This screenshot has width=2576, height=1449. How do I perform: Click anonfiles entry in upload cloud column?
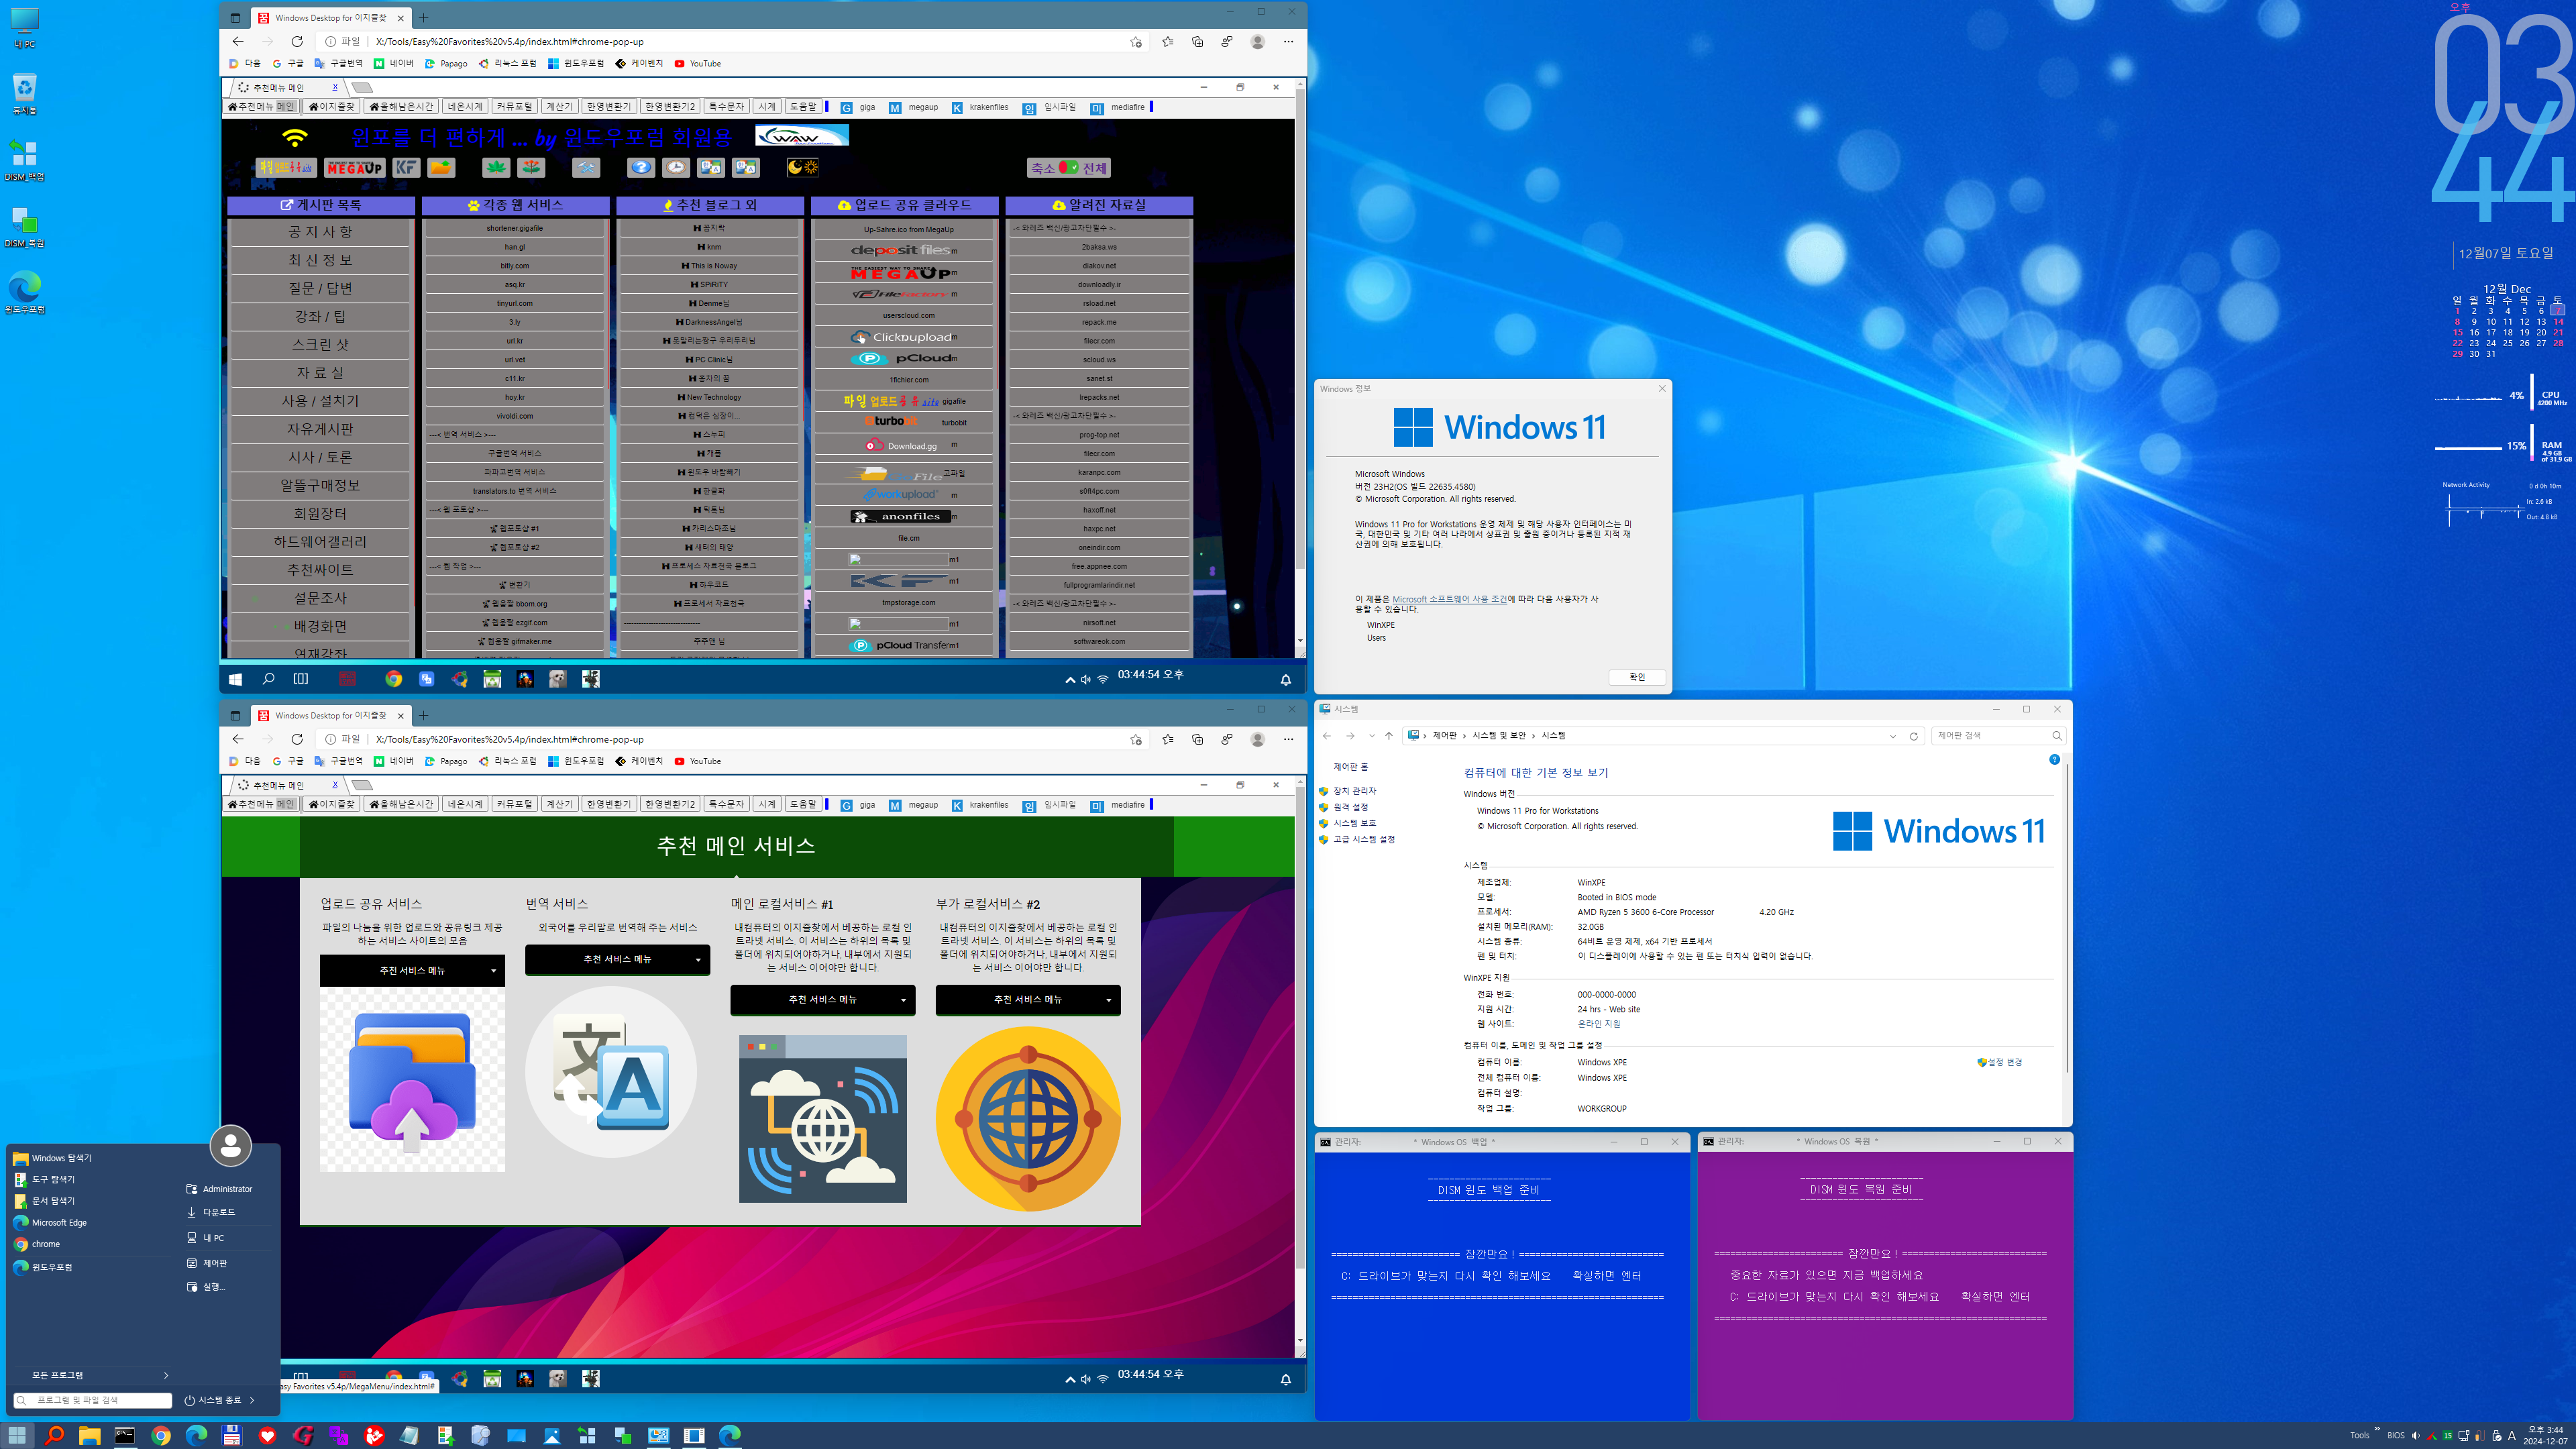coord(905,517)
